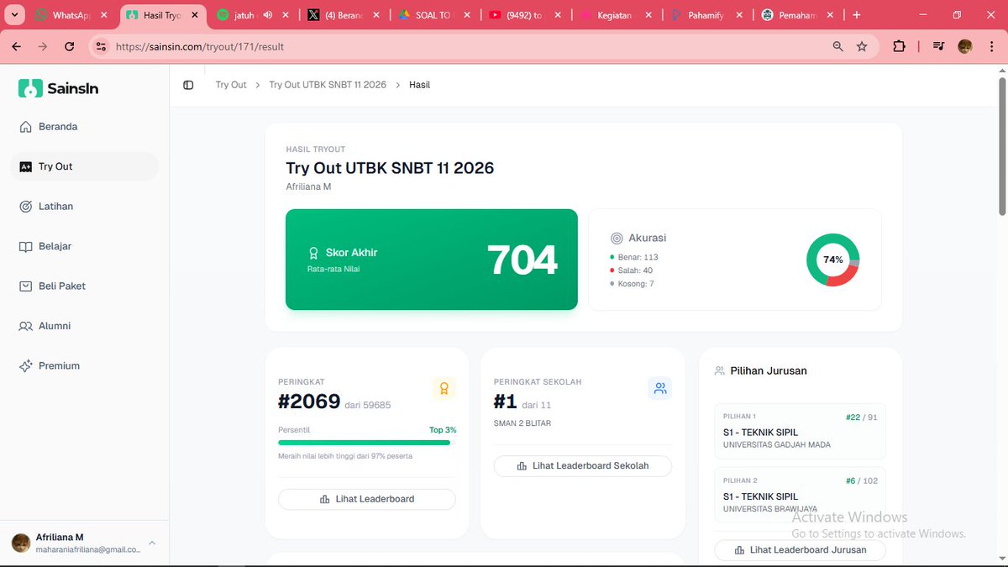The height and width of the screenshot is (567, 1008).
Task: Click the Skor Akhir medal icon
Action: pyautogui.click(x=313, y=253)
